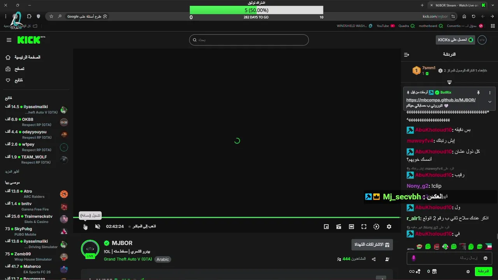Click the green Chat send button
498x280 pixels.
(x=484, y=271)
